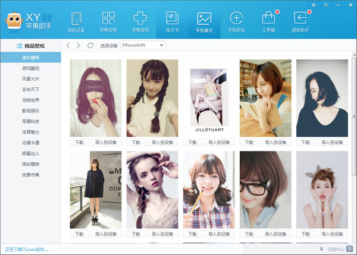Choose 动漫卡通 category in sidebar

pos(31,143)
